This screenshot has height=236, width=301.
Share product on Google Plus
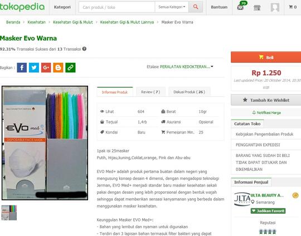[46, 67]
